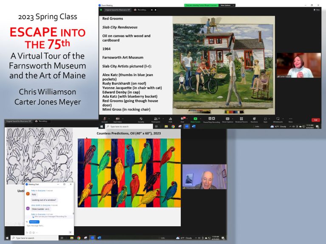This screenshot has width=326, height=244.
Task: Open the Apps icon
Action: [x=265, y=119]
